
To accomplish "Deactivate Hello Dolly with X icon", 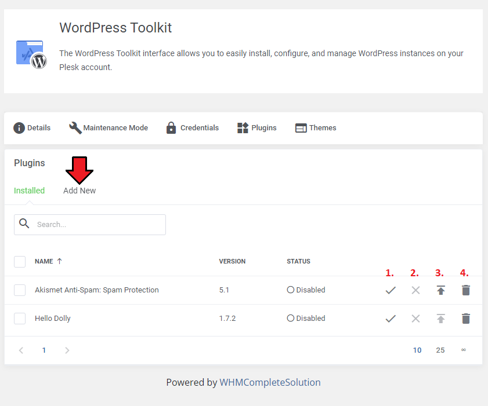I will point(415,319).
